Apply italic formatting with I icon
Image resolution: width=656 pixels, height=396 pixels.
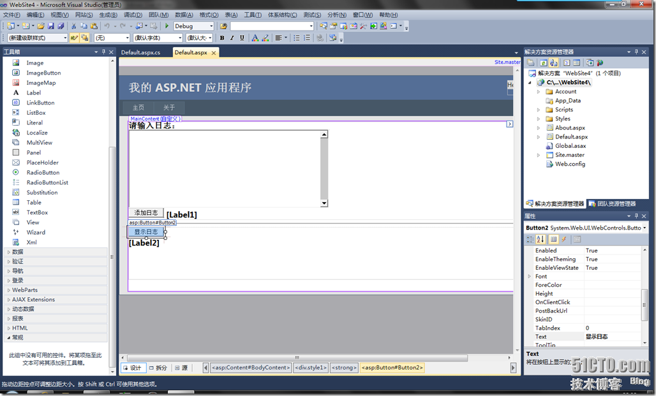(x=232, y=38)
